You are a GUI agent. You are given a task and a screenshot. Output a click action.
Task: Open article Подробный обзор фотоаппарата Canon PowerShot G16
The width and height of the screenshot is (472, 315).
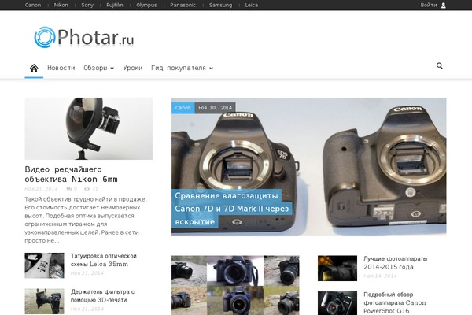click(395, 302)
